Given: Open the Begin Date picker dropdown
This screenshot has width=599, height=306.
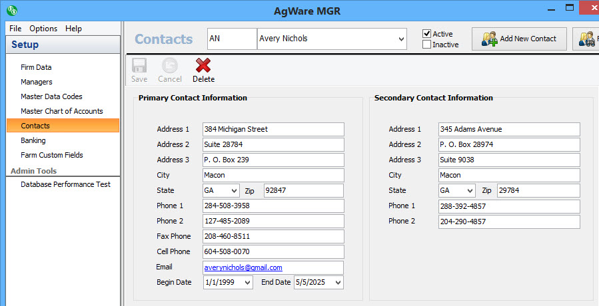Looking at the screenshot, I should pos(248,283).
